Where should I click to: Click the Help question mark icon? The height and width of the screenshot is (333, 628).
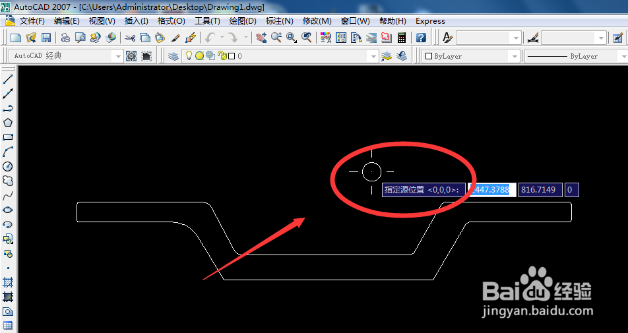421,38
